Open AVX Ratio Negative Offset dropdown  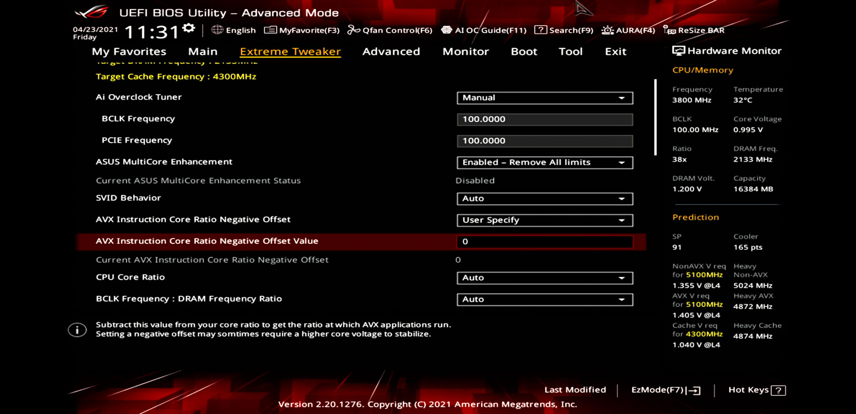coord(545,220)
